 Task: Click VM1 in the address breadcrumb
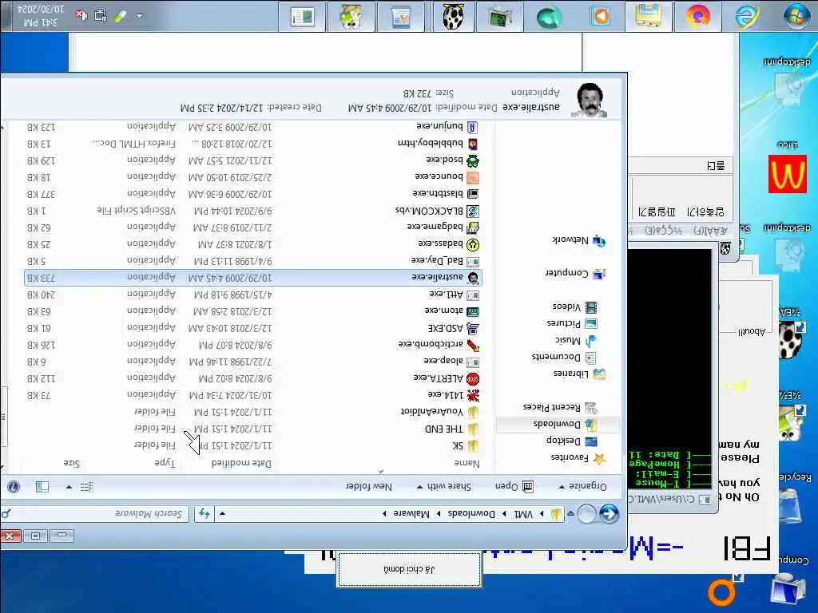click(x=523, y=514)
